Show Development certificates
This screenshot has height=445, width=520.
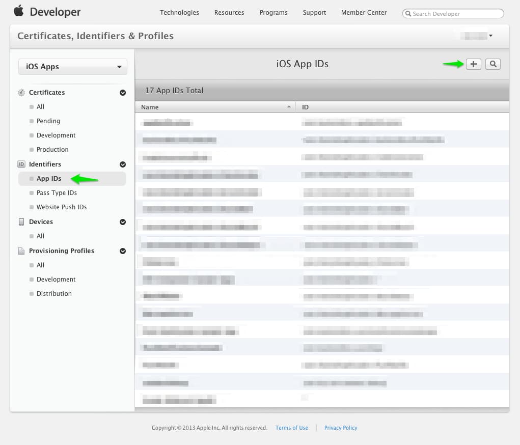[x=56, y=135]
